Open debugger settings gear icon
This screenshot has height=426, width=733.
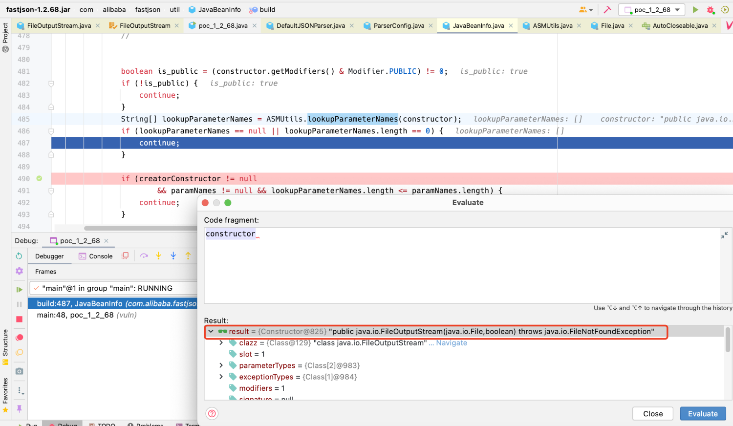tap(19, 271)
